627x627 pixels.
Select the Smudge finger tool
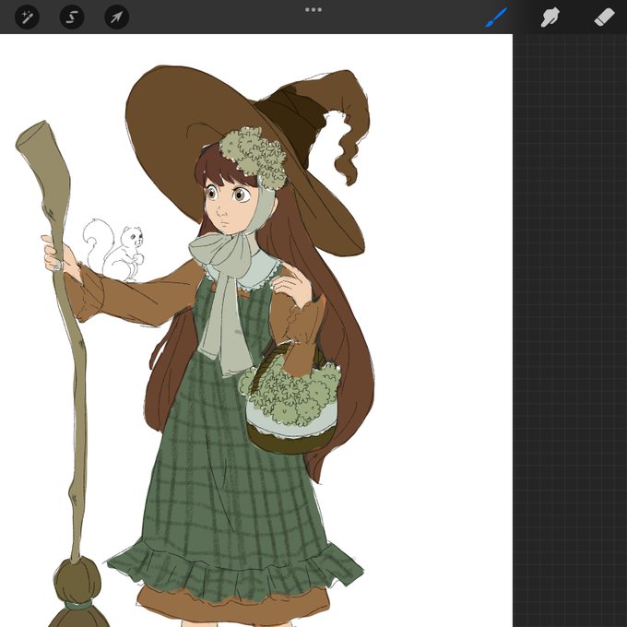click(x=550, y=17)
